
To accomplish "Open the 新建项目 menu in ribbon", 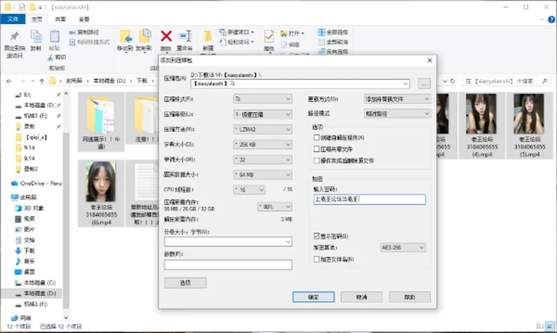I will [x=237, y=32].
